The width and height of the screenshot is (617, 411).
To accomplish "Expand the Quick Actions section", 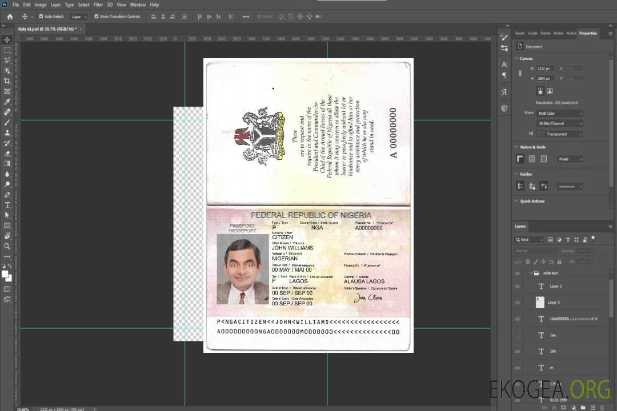I will (x=516, y=201).
